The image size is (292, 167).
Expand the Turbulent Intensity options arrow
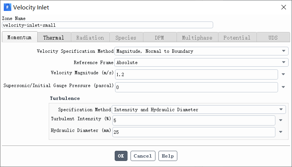tap(281, 121)
